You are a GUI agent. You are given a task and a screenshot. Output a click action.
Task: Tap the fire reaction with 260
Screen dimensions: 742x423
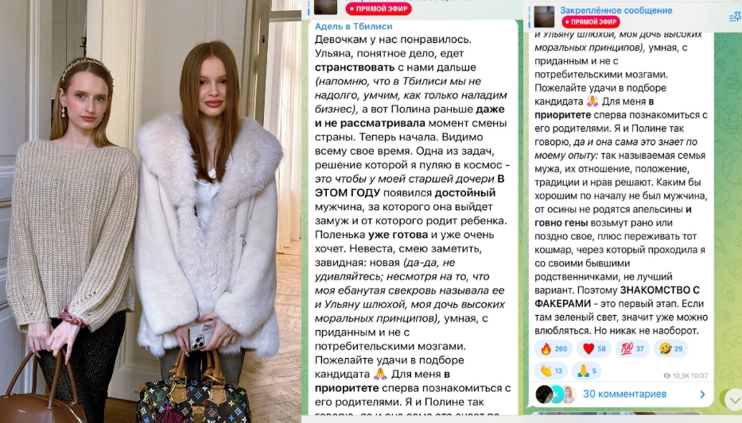click(554, 349)
